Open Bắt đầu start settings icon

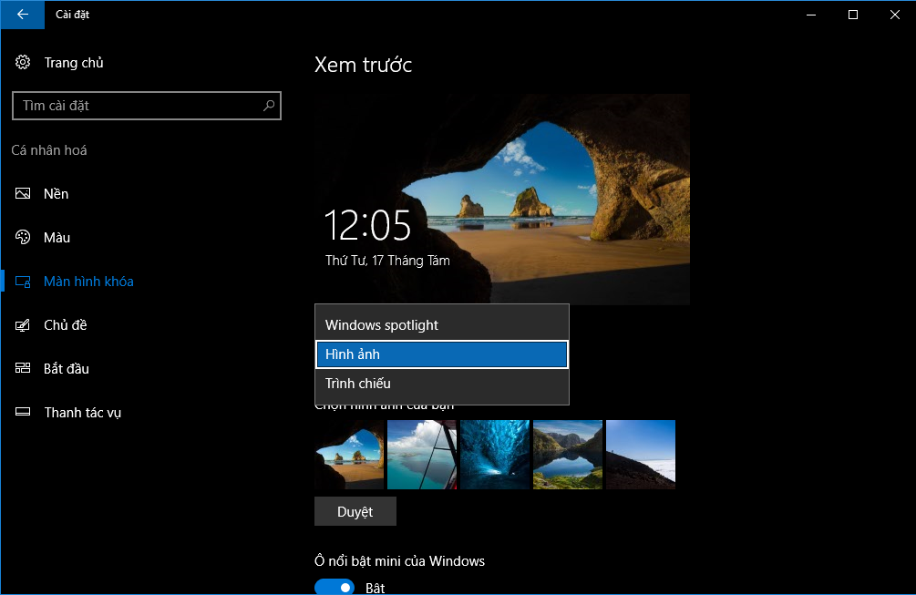point(22,368)
